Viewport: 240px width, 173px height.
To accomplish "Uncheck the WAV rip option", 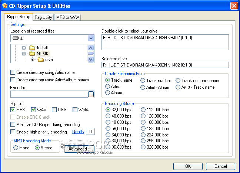I will click(33, 109).
